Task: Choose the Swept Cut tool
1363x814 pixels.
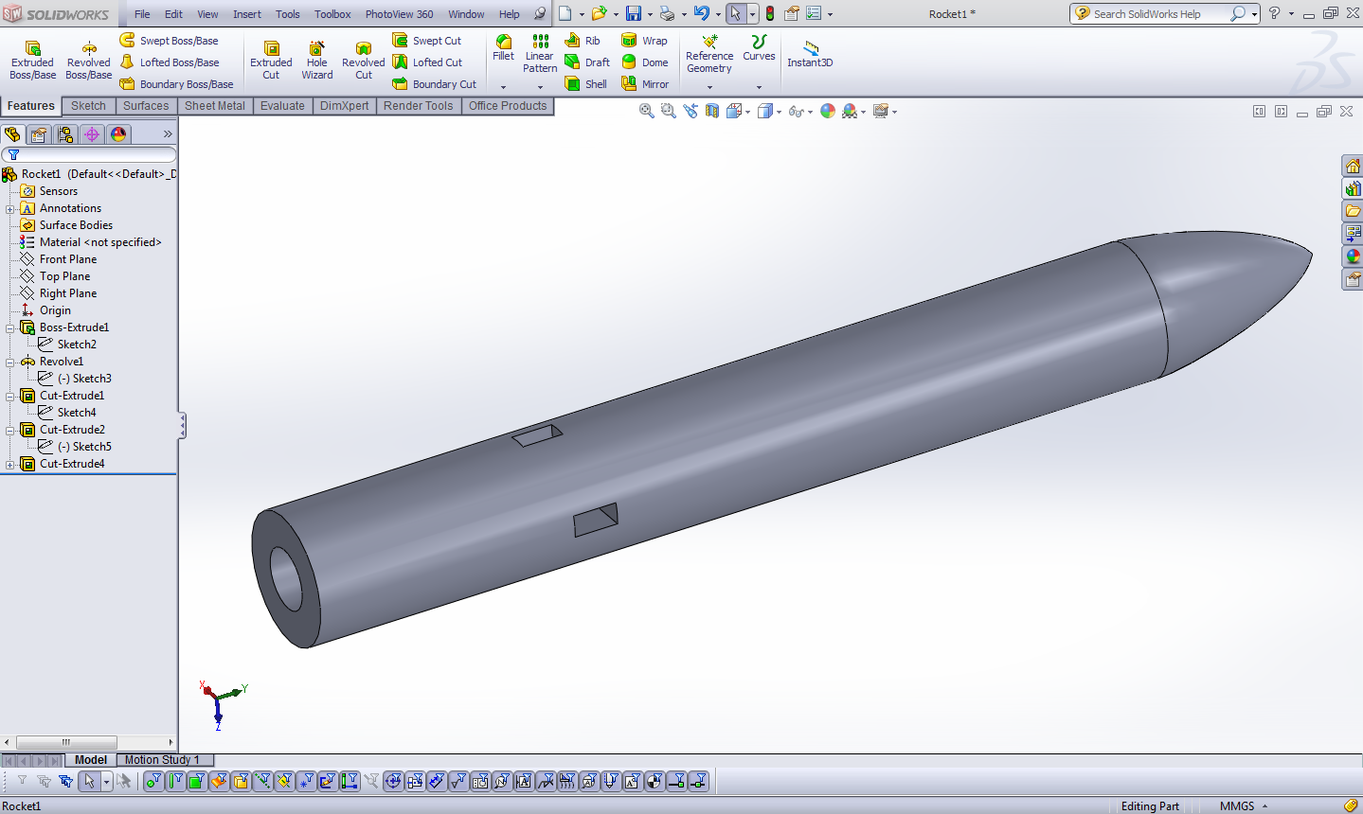Action: click(x=426, y=41)
